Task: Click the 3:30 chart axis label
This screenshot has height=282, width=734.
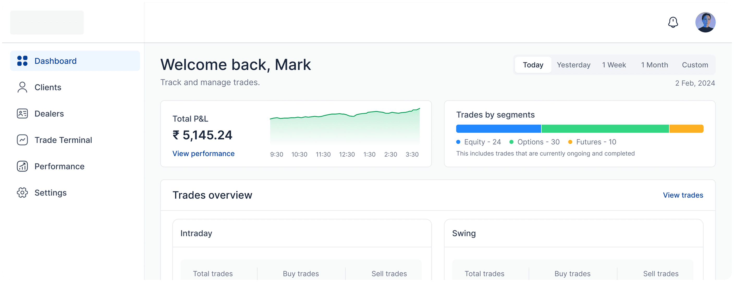Action: (x=412, y=154)
